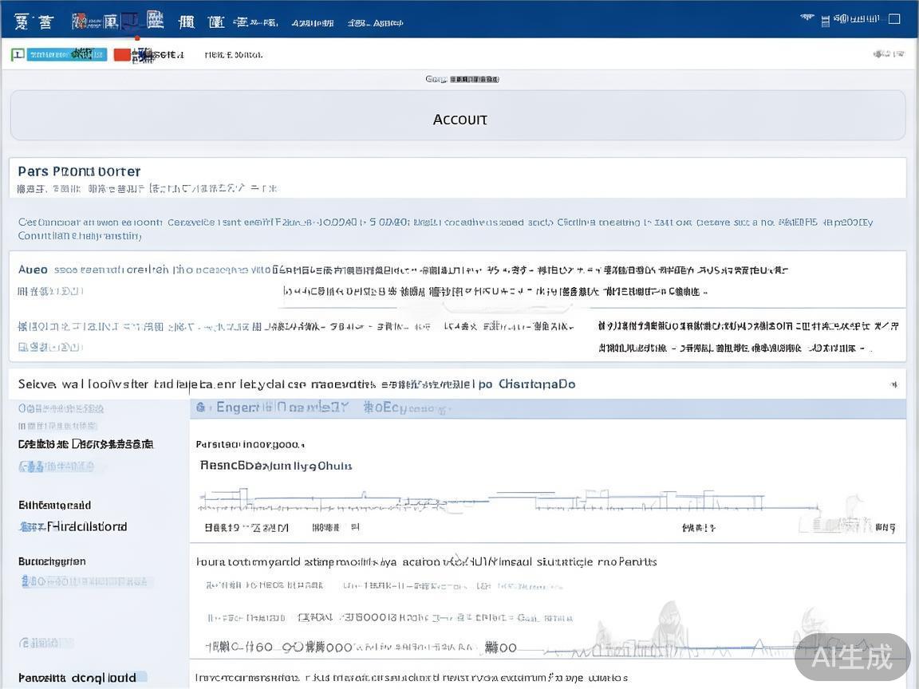Toggle the checkbox square in the top-right navy bar
This screenshot has width=919, height=689.
[893, 18]
